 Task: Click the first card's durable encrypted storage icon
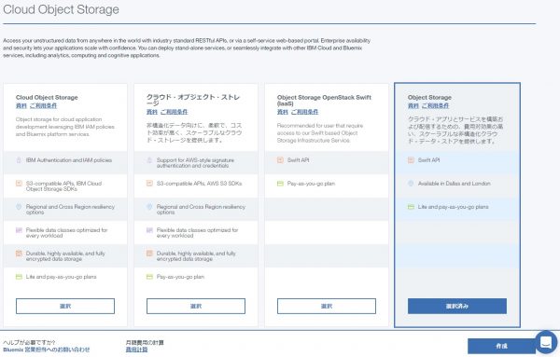click(19, 254)
